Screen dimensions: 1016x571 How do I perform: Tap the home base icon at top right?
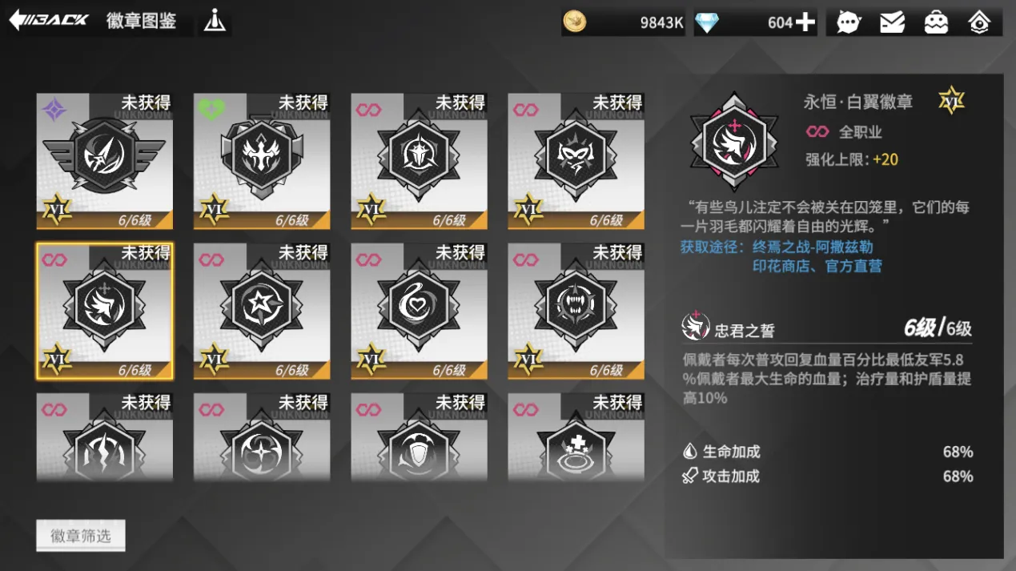coord(980,22)
